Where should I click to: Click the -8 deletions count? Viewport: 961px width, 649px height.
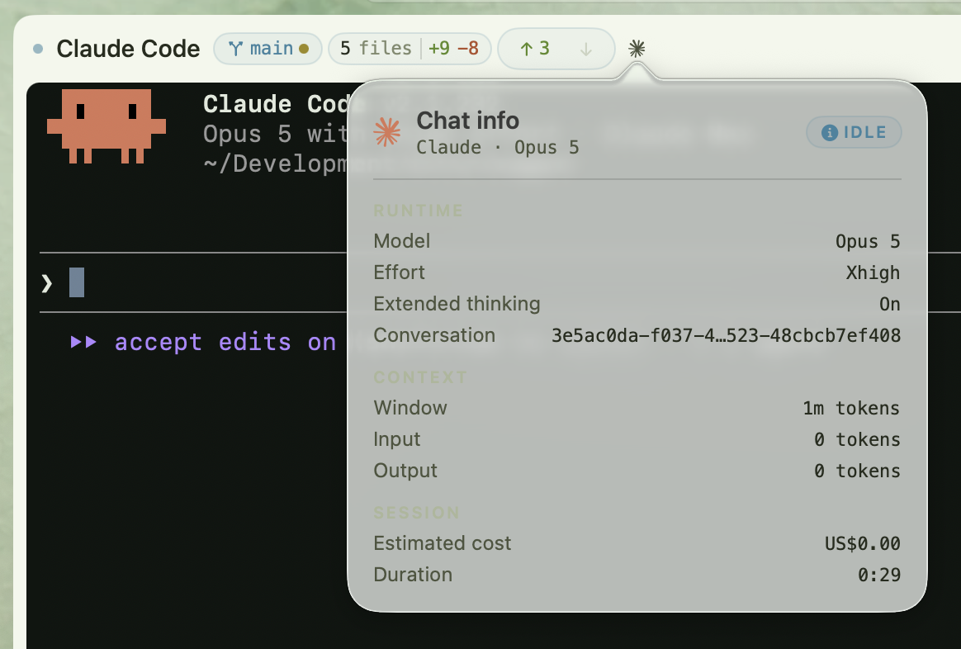468,49
